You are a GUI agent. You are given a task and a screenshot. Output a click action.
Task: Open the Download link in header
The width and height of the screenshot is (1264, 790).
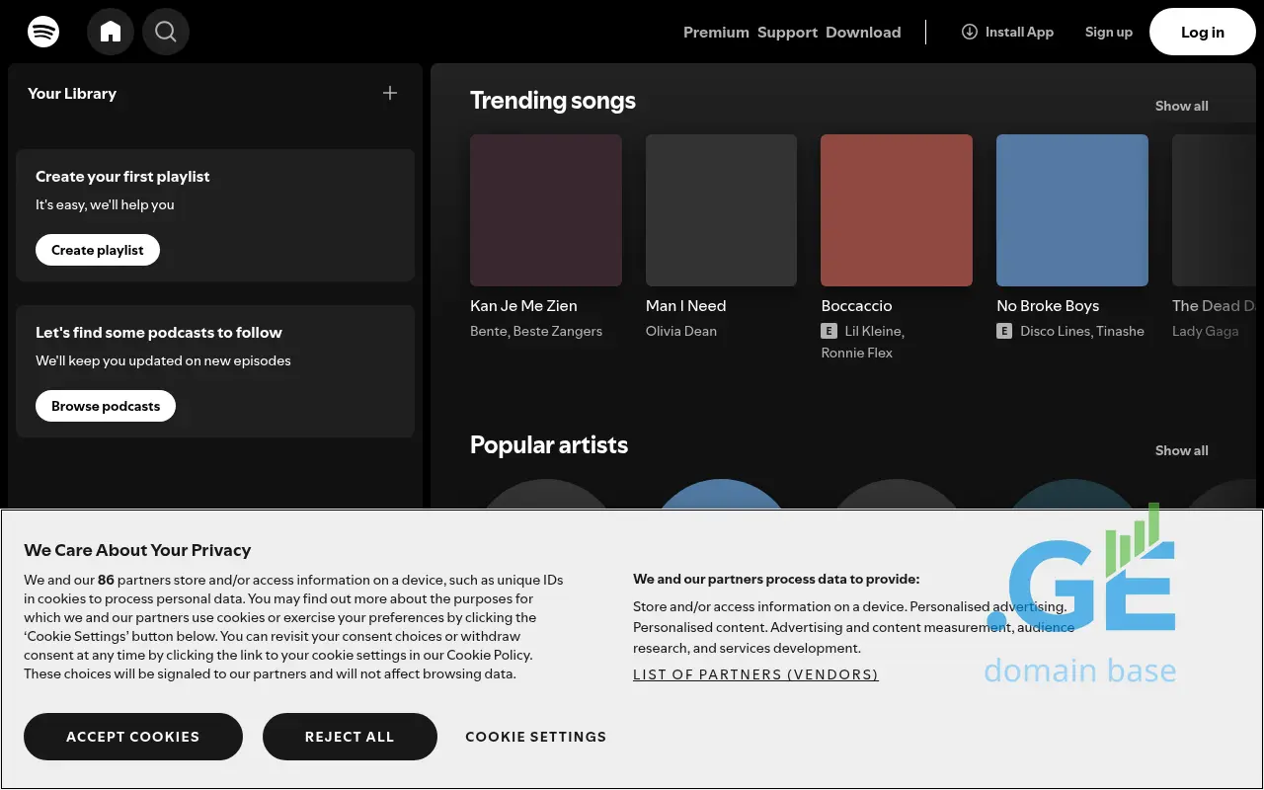point(863,33)
